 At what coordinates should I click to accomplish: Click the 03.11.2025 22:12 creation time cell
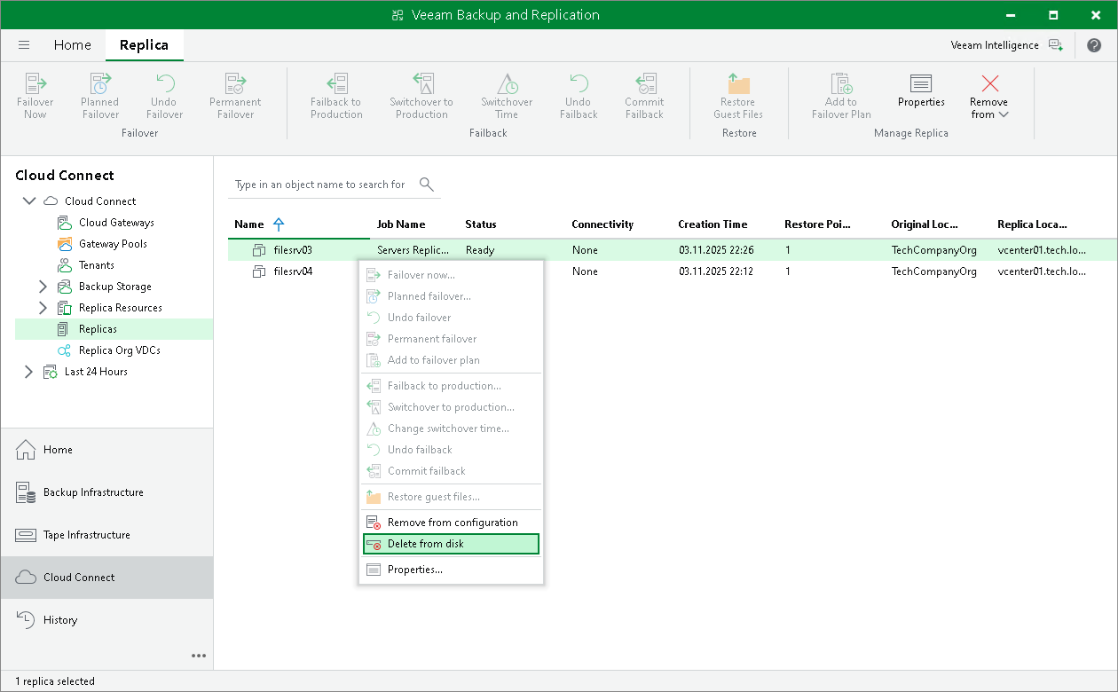tap(716, 271)
